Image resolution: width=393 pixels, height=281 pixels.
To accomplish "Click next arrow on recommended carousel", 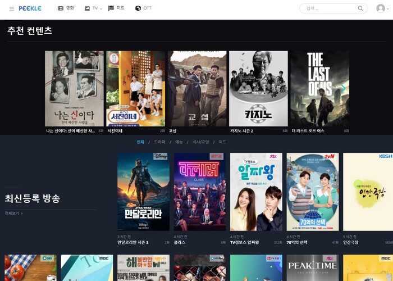I will pos(343,88).
